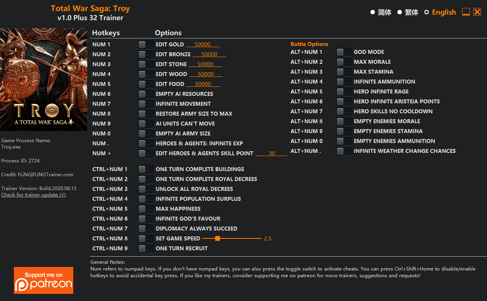Click the Hotkeys column header

tap(106, 33)
